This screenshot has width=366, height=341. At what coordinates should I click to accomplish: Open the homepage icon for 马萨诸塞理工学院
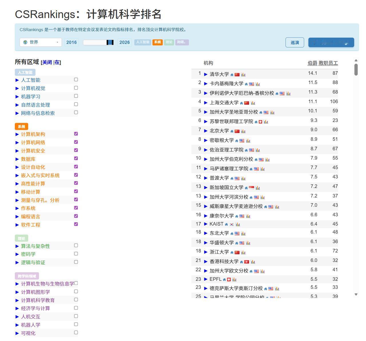(x=251, y=169)
